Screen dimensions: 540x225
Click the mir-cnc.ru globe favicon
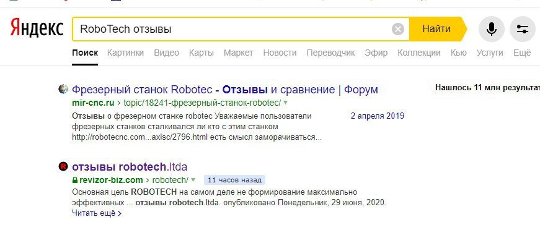[63, 89]
